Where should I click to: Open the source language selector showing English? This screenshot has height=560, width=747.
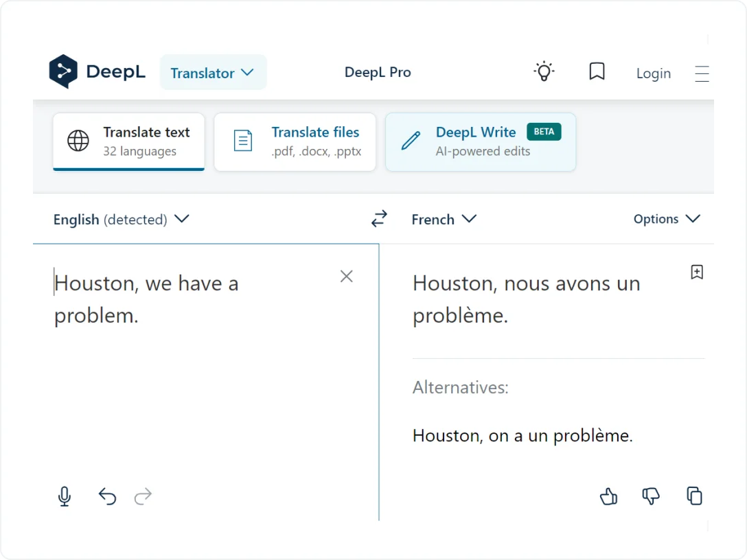click(121, 219)
